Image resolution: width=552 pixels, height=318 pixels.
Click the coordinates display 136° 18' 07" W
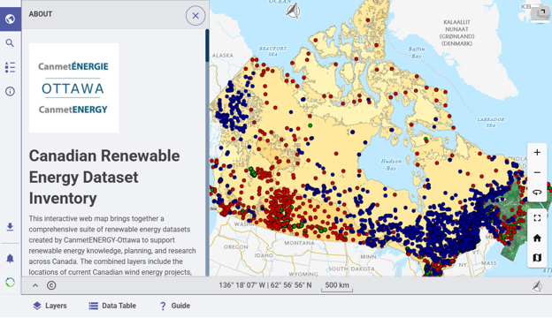coord(265,285)
